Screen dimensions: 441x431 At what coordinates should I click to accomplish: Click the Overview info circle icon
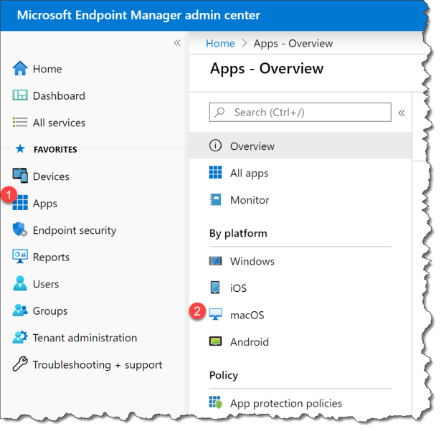(x=215, y=146)
